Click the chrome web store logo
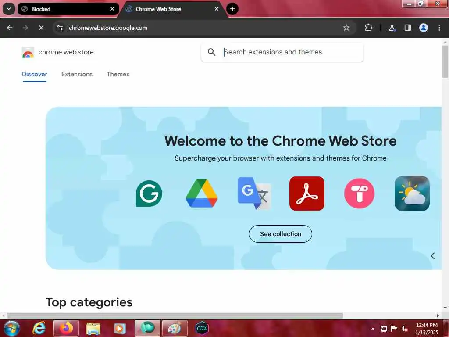Image resolution: width=449 pixels, height=337 pixels. 28,53
